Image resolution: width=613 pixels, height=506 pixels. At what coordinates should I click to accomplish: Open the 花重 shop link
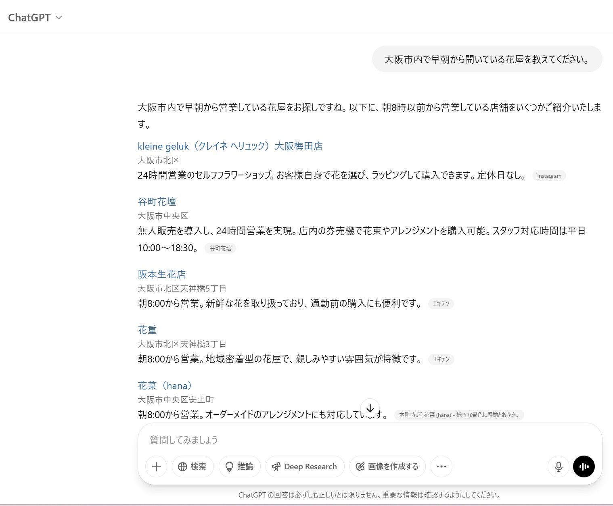[x=147, y=330]
